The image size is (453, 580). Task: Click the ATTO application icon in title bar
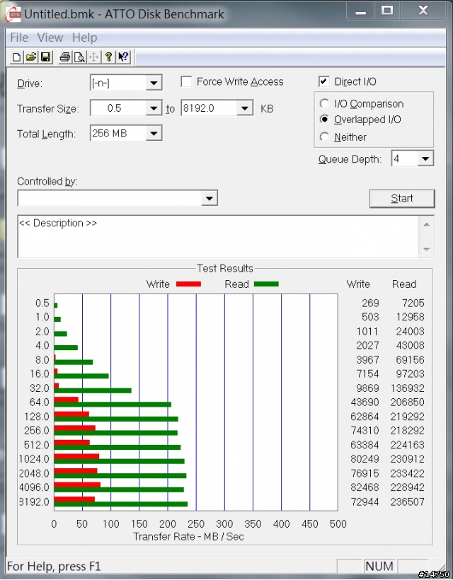click(x=13, y=14)
